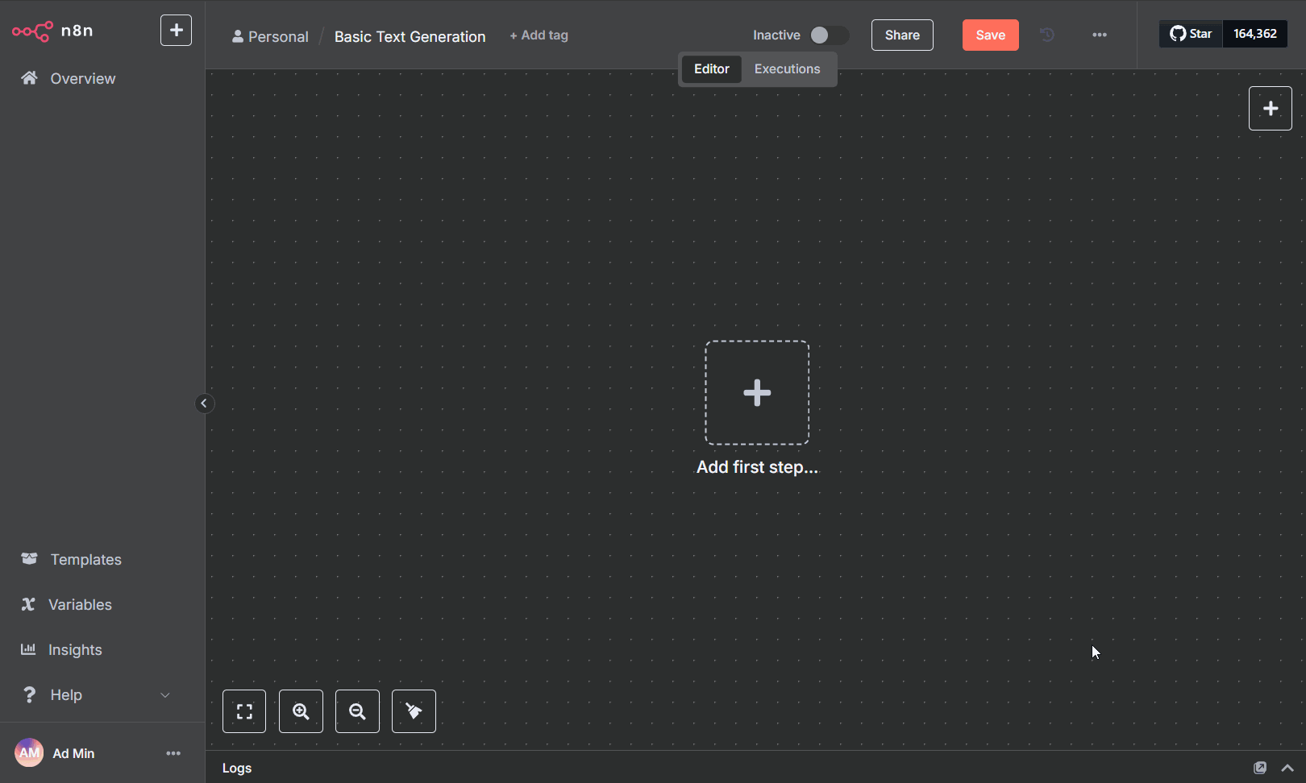Open the Personal project breadcrumb
Screen dimensions: 1306x783
click(x=270, y=36)
